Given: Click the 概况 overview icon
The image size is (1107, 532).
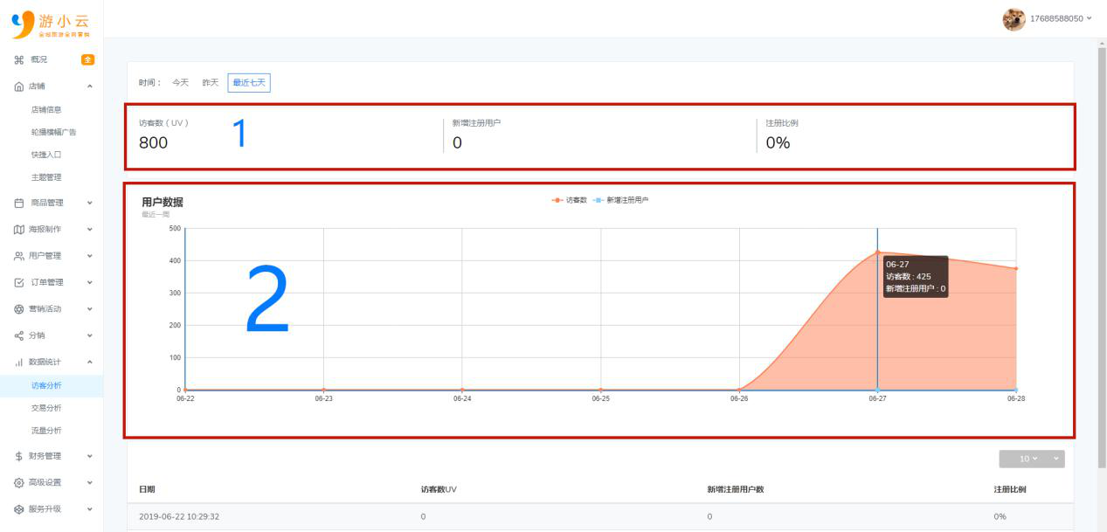Looking at the screenshot, I should coord(19,59).
